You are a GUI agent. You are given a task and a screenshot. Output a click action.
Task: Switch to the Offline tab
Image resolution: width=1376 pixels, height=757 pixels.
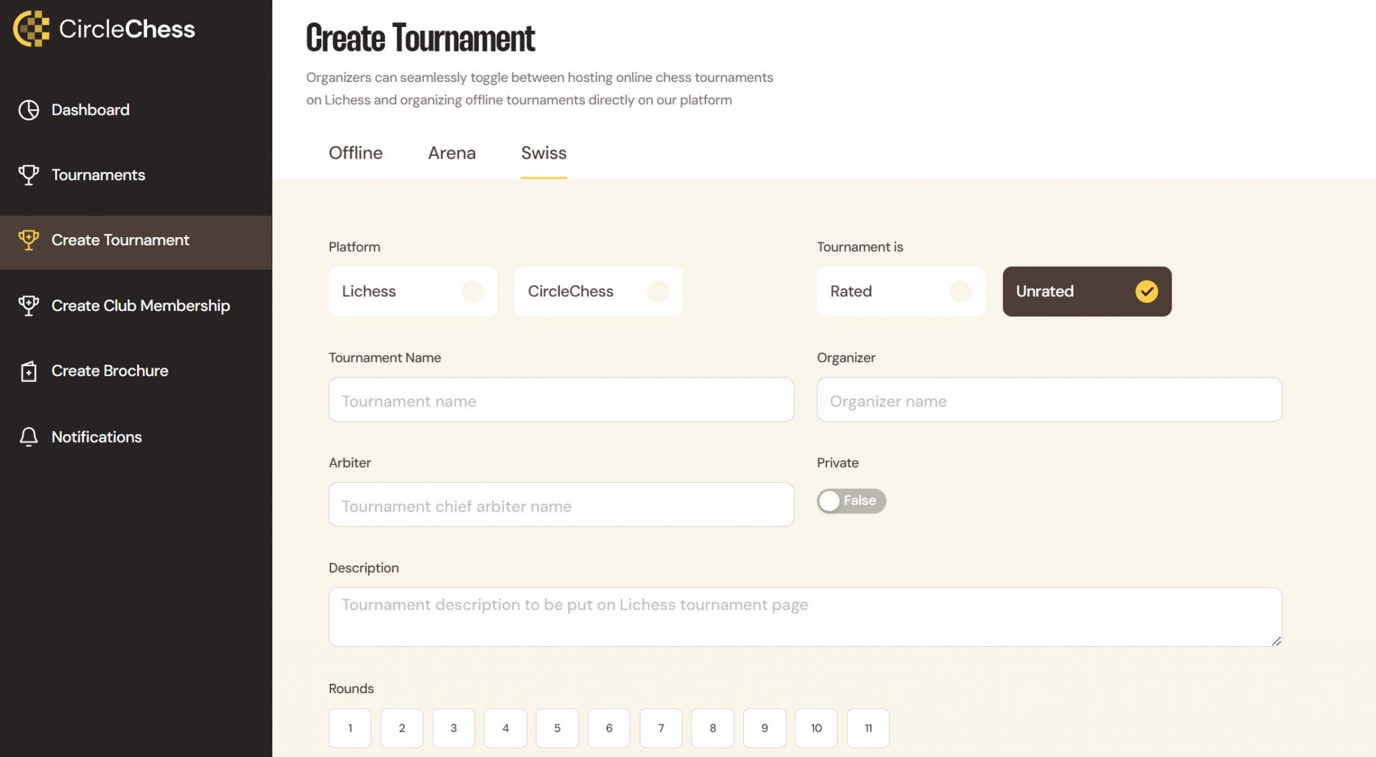point(355,153)
